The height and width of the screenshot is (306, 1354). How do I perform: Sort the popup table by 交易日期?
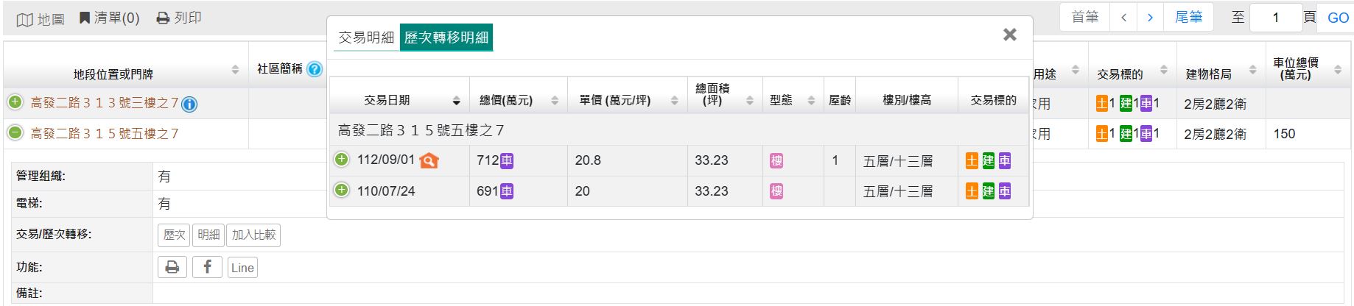click(x=456, y=101)
